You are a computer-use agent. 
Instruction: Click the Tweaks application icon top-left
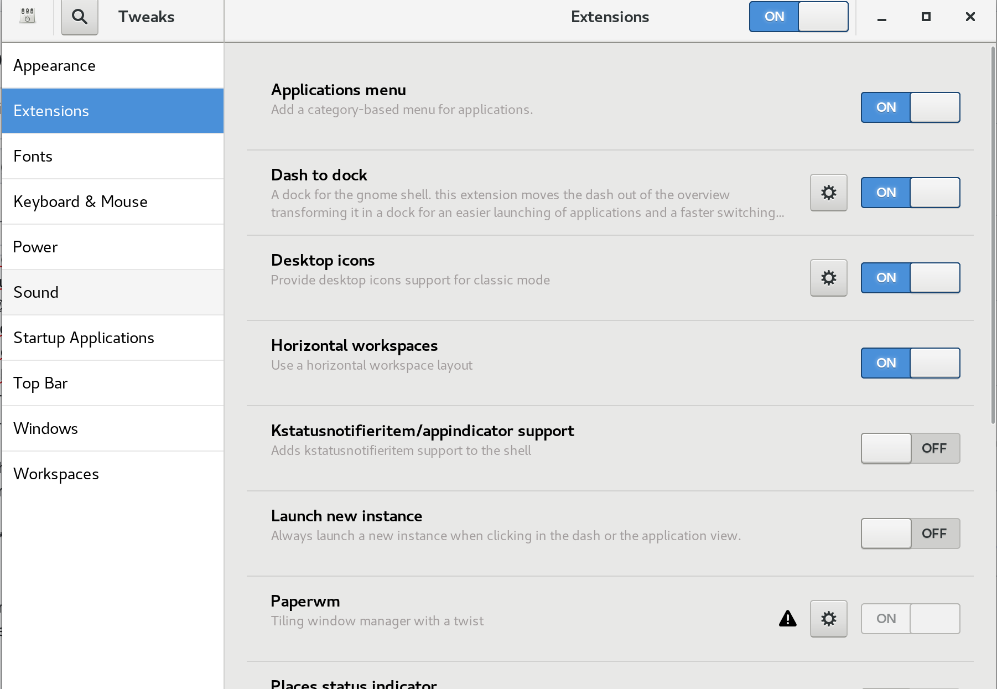pyautogui.click(x=27, y=15)
